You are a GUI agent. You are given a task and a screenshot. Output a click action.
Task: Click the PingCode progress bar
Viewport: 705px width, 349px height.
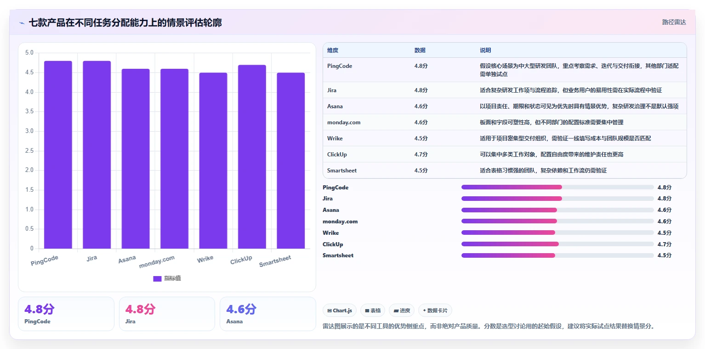tap(557, 187)
